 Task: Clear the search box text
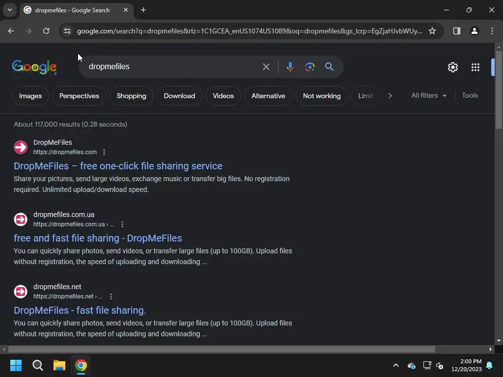[x=266, y=67]
